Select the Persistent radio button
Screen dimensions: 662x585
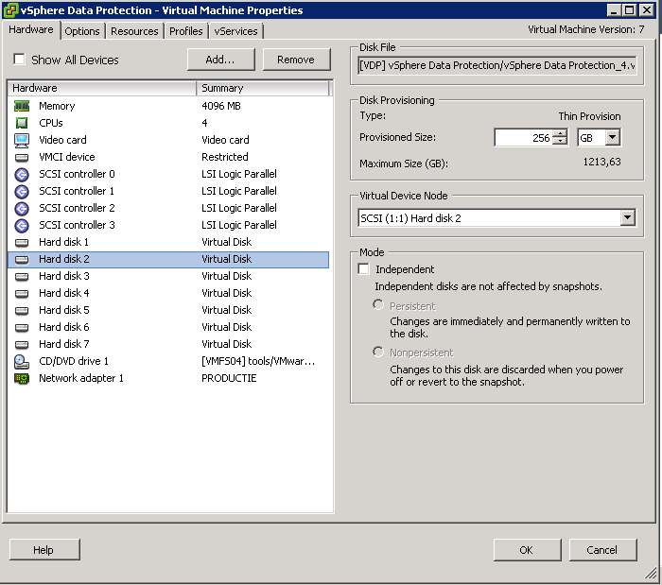coord(378,305)
